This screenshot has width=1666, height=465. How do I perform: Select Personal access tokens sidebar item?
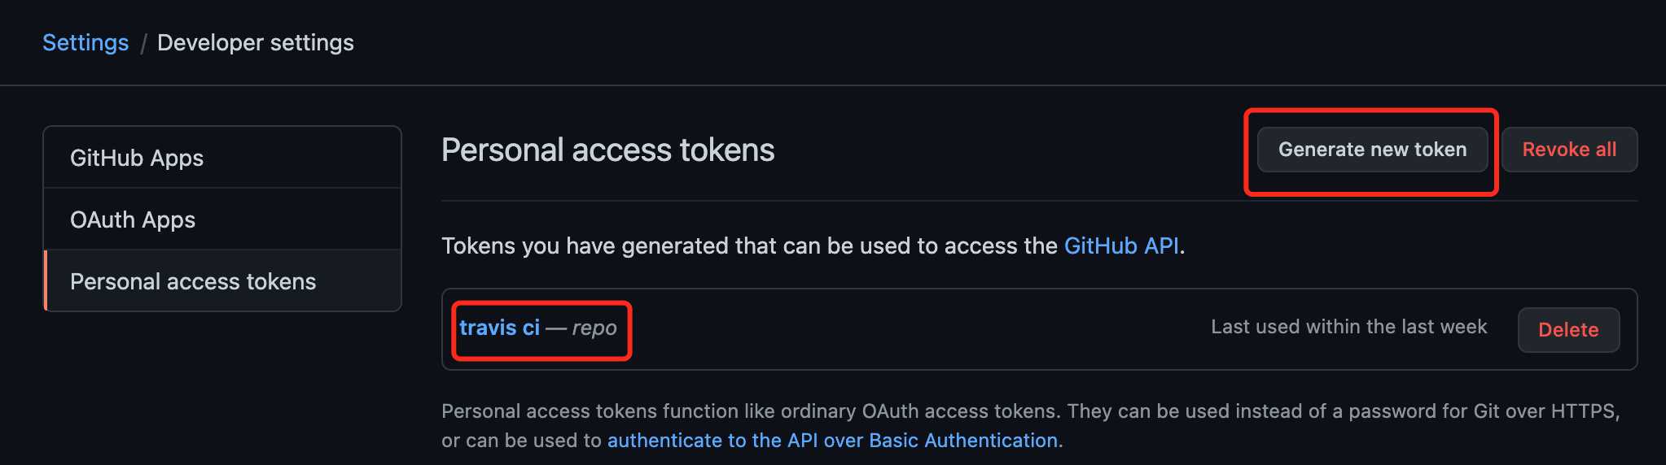click(x=193, y=281)
